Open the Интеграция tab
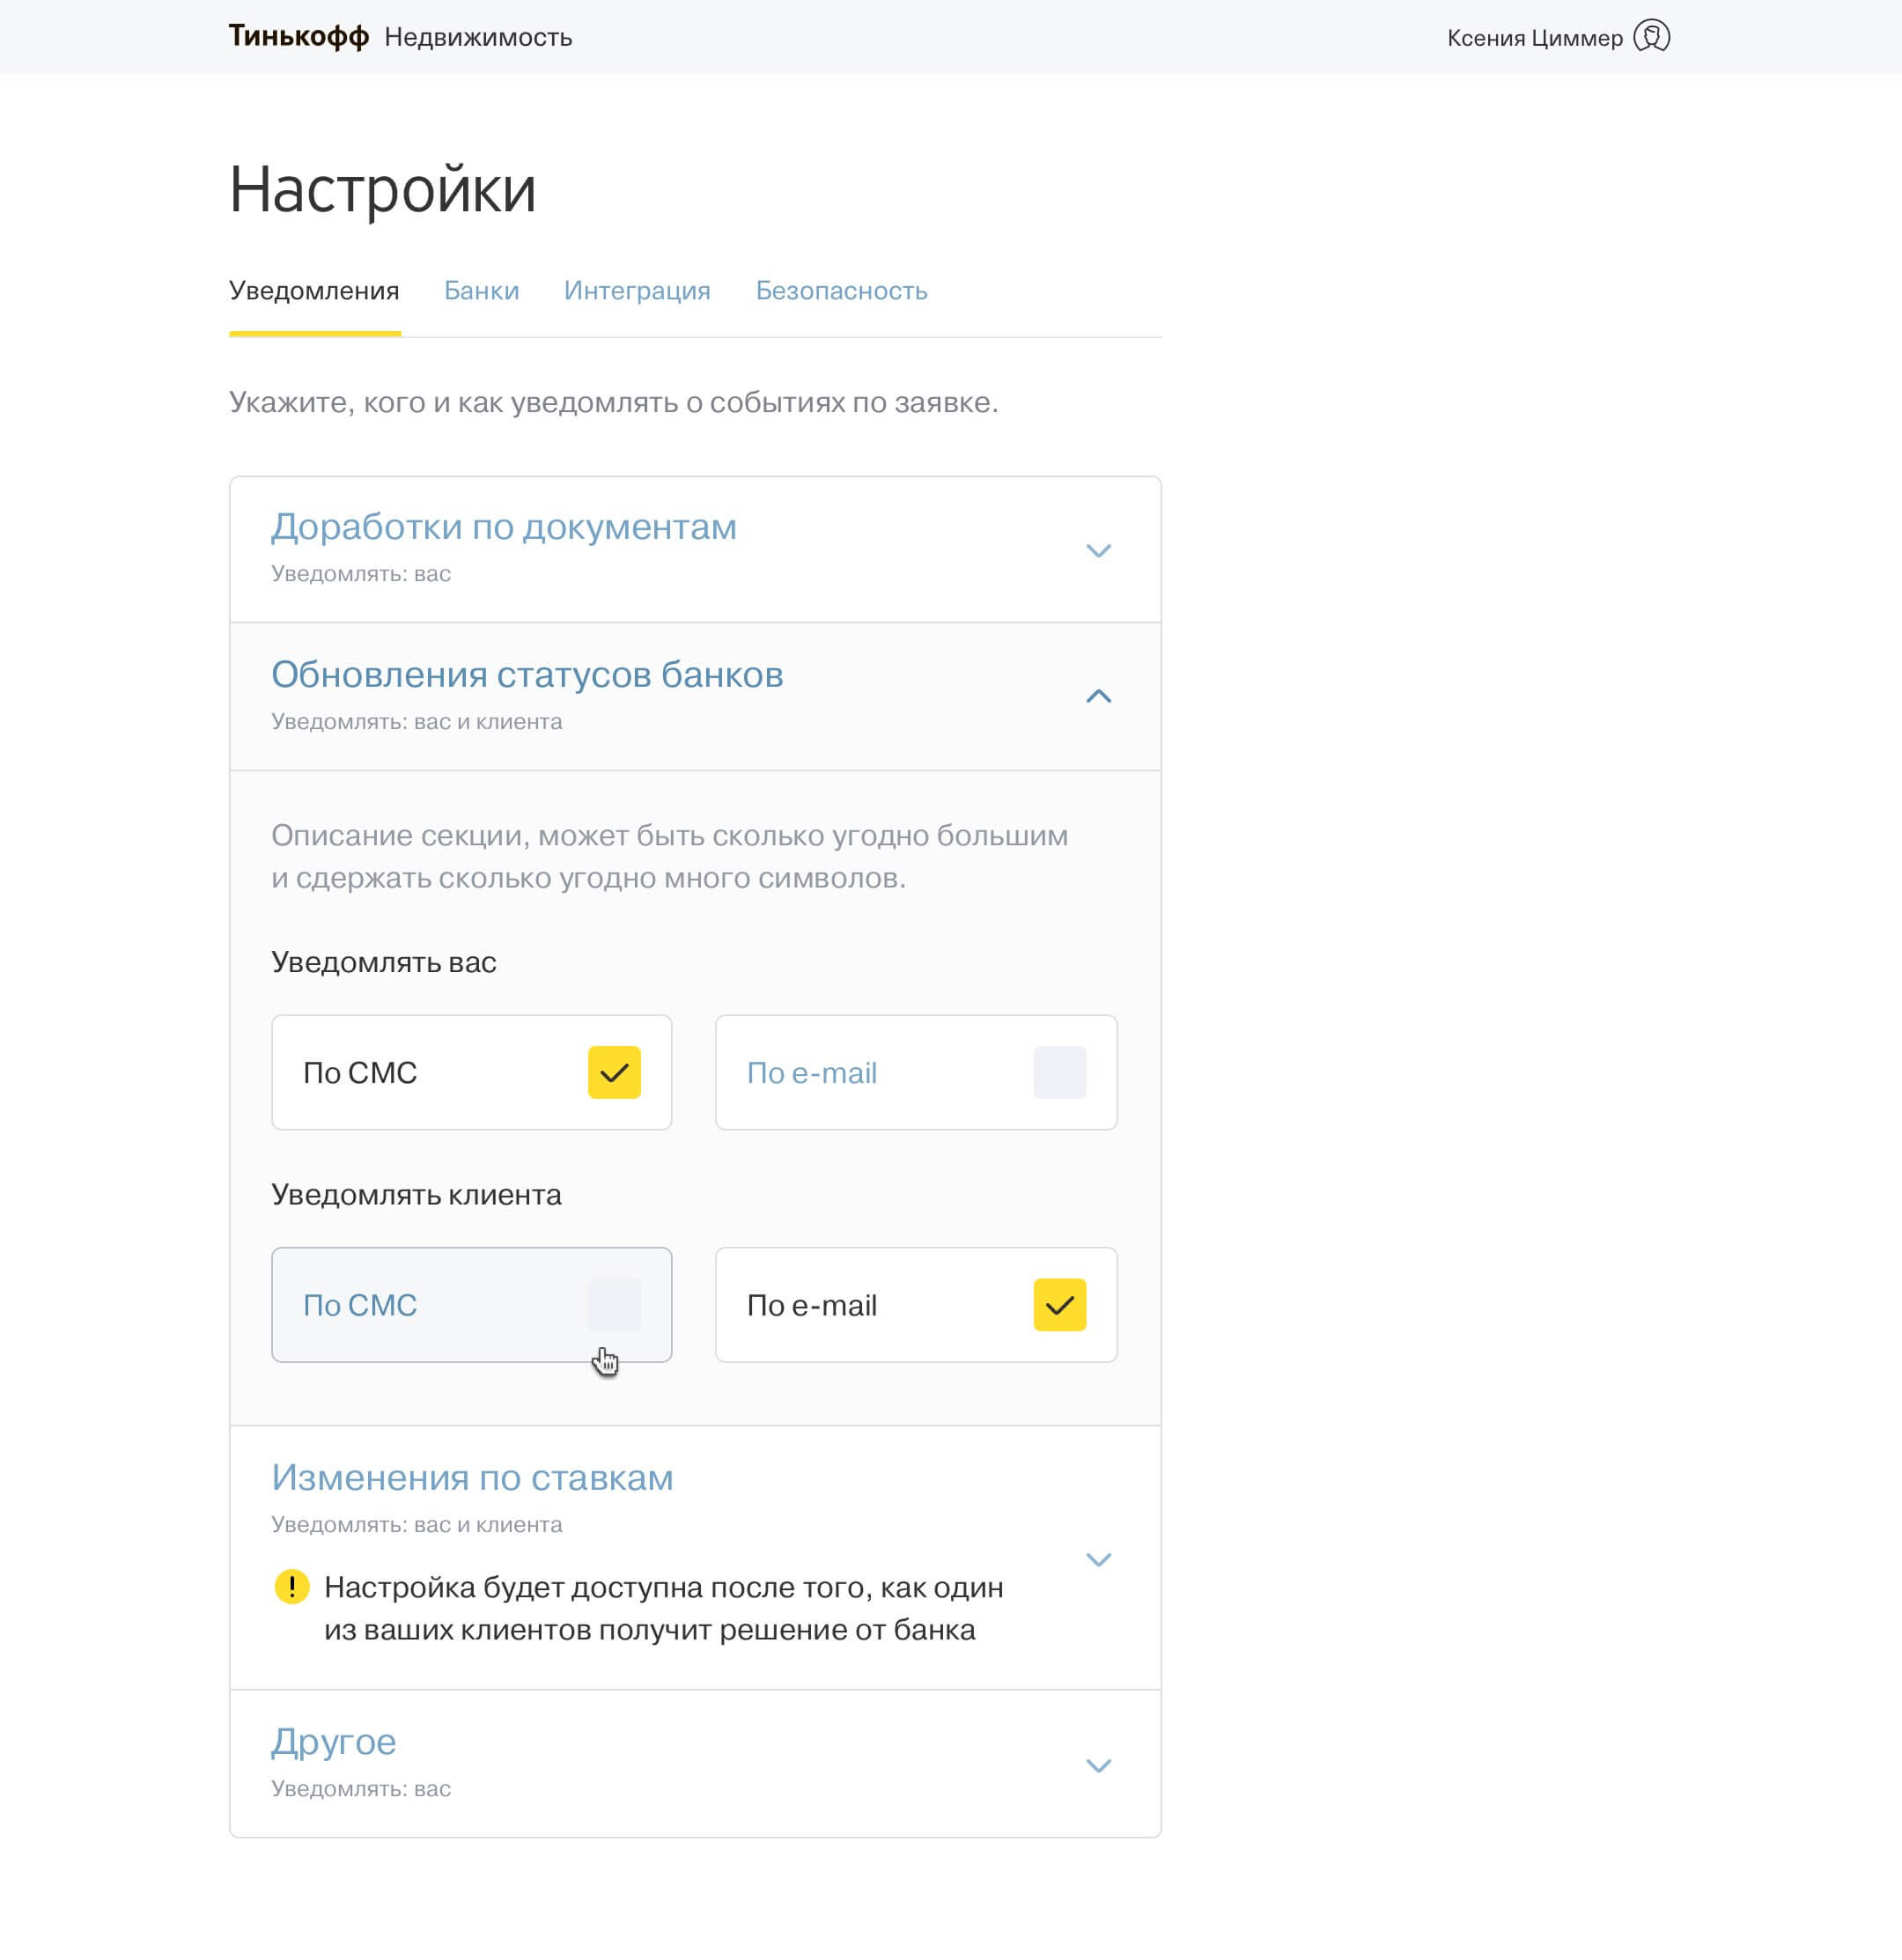Image resolution: width=1902 pixels, height=1960 pixels. (x=637, y=291)
